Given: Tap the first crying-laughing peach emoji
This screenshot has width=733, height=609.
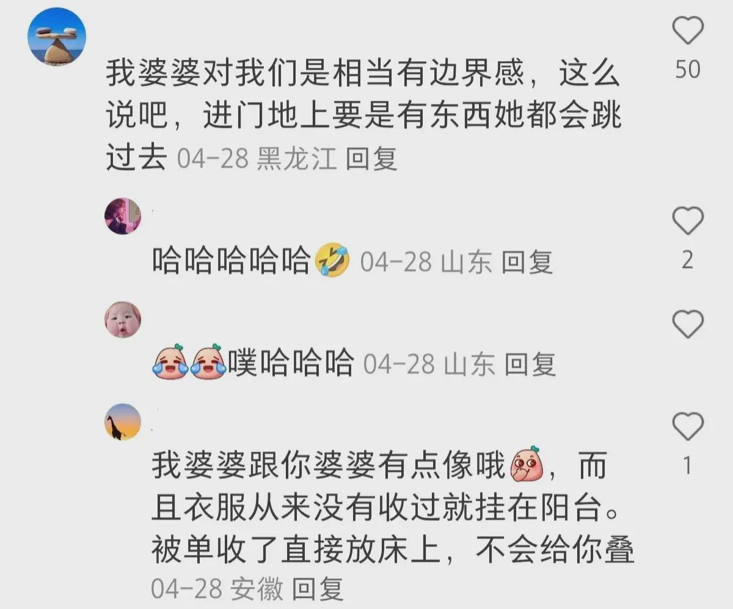Looking at the screenshot, I should tap(170, 363).
